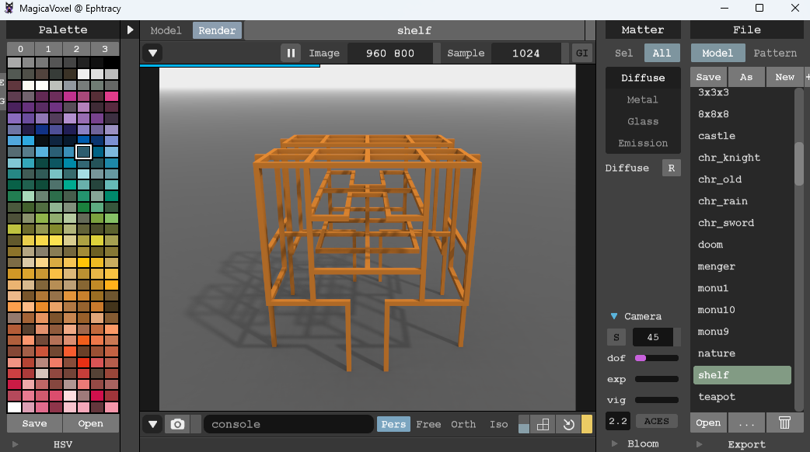Image resolution: width=810 pixels, height=452 pixels.
Task: Open the Pattern tab in File panel
Action: point(775,53)
